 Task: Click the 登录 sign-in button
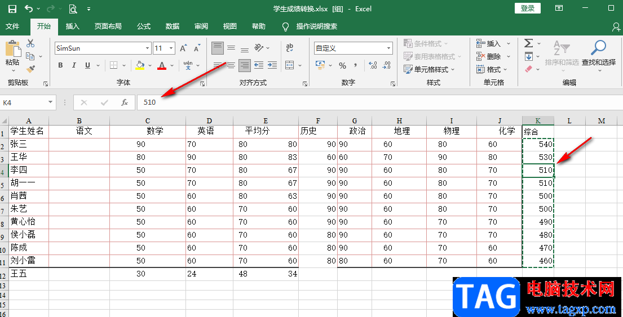tap(528, 8)
